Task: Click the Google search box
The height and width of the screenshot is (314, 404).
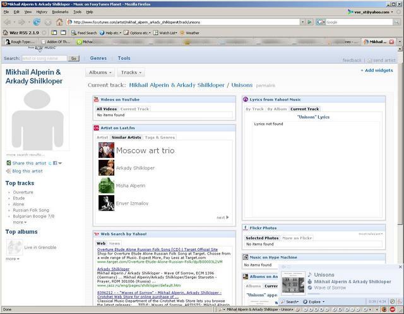Action: [x=359, y=22]
